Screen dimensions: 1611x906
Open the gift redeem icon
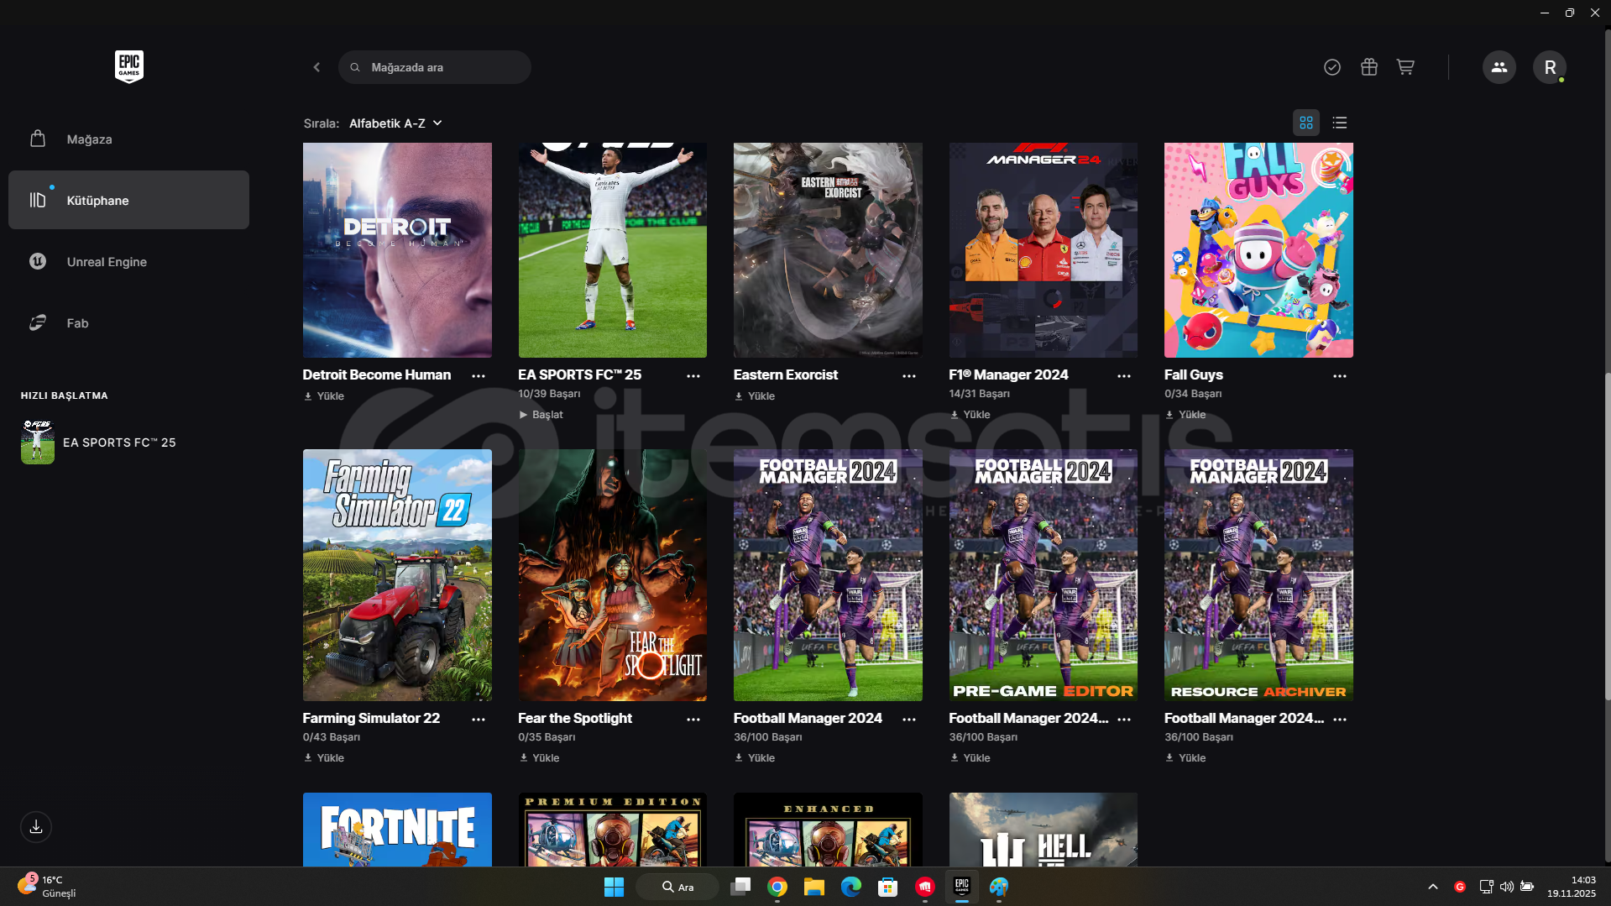[1369, 67]
